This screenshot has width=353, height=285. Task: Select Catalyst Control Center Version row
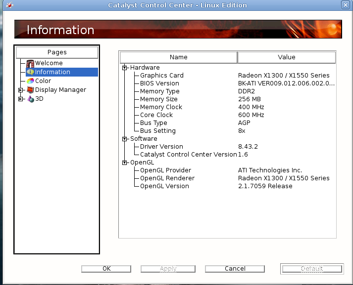228,155
